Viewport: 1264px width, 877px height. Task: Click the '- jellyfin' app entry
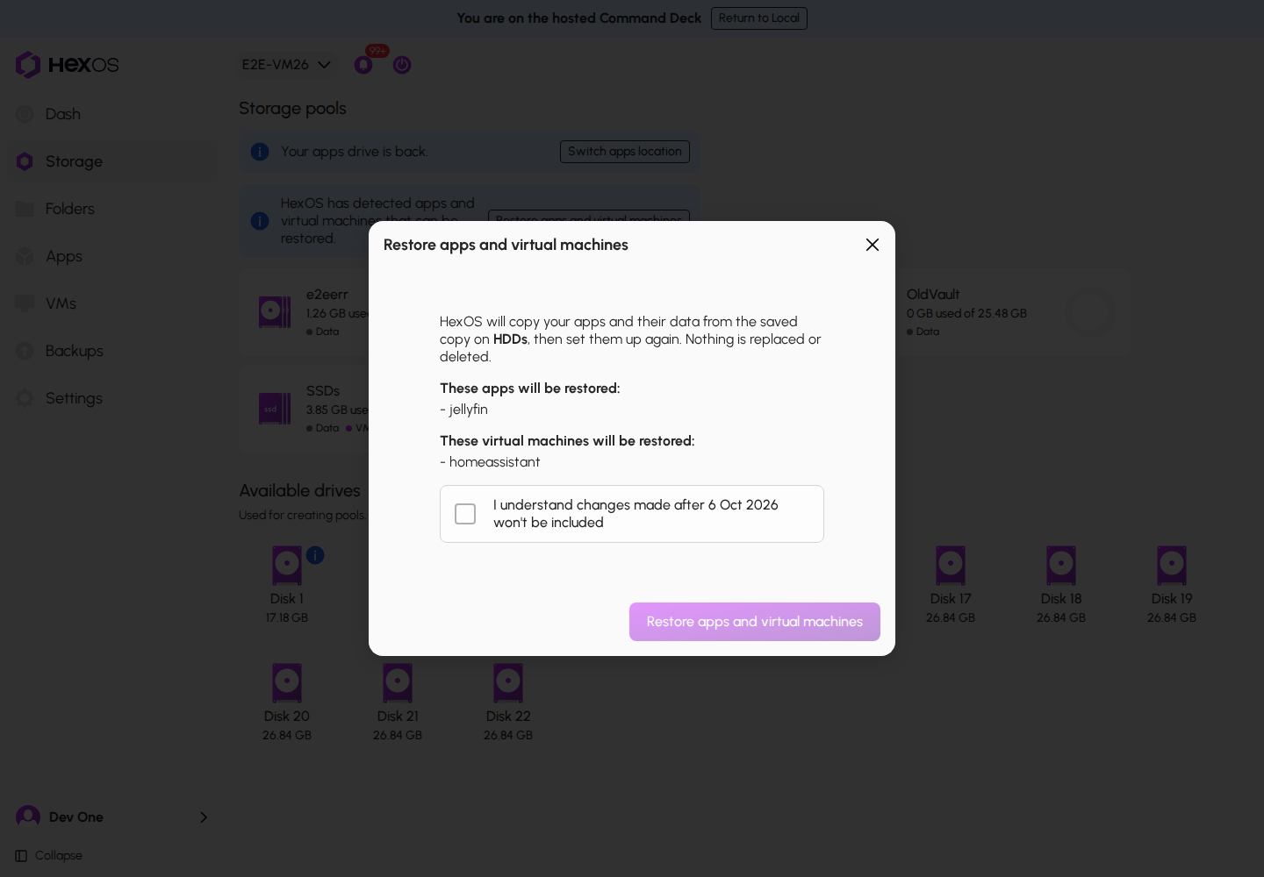(463, 410)
